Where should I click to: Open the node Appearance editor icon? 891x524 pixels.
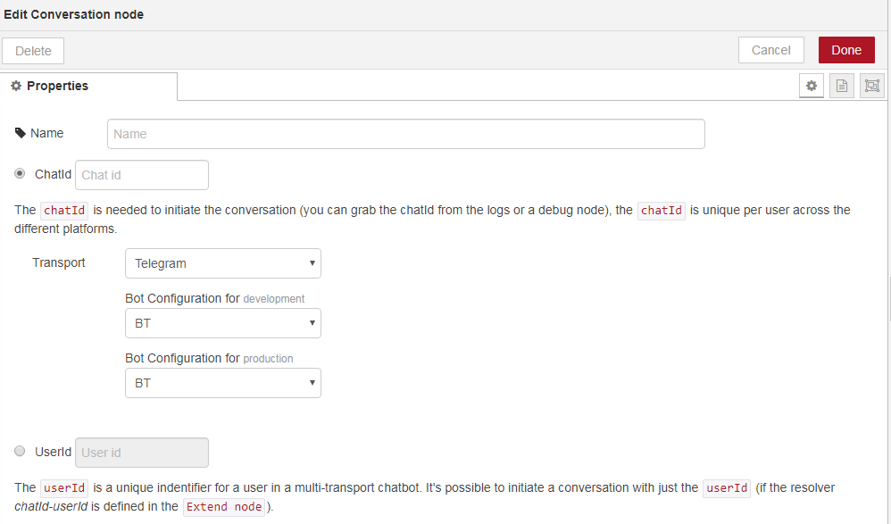click(871, 85)
